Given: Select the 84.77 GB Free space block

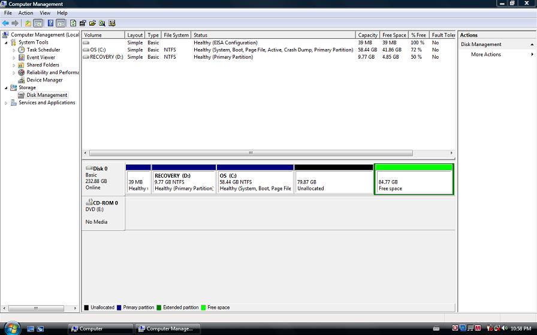Looking at the screenshot, I should coord(414,179).
